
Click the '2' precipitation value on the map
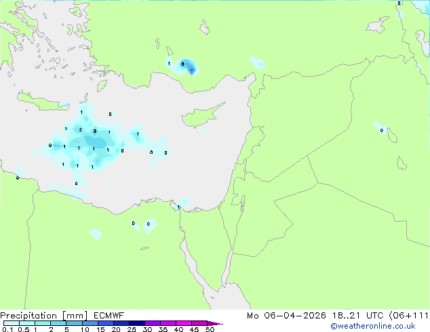tap(80, 130)
